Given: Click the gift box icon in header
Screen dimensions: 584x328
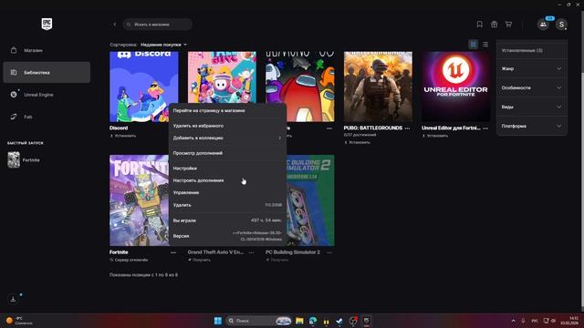Looking at the screenshot, I should pos(494,25).
